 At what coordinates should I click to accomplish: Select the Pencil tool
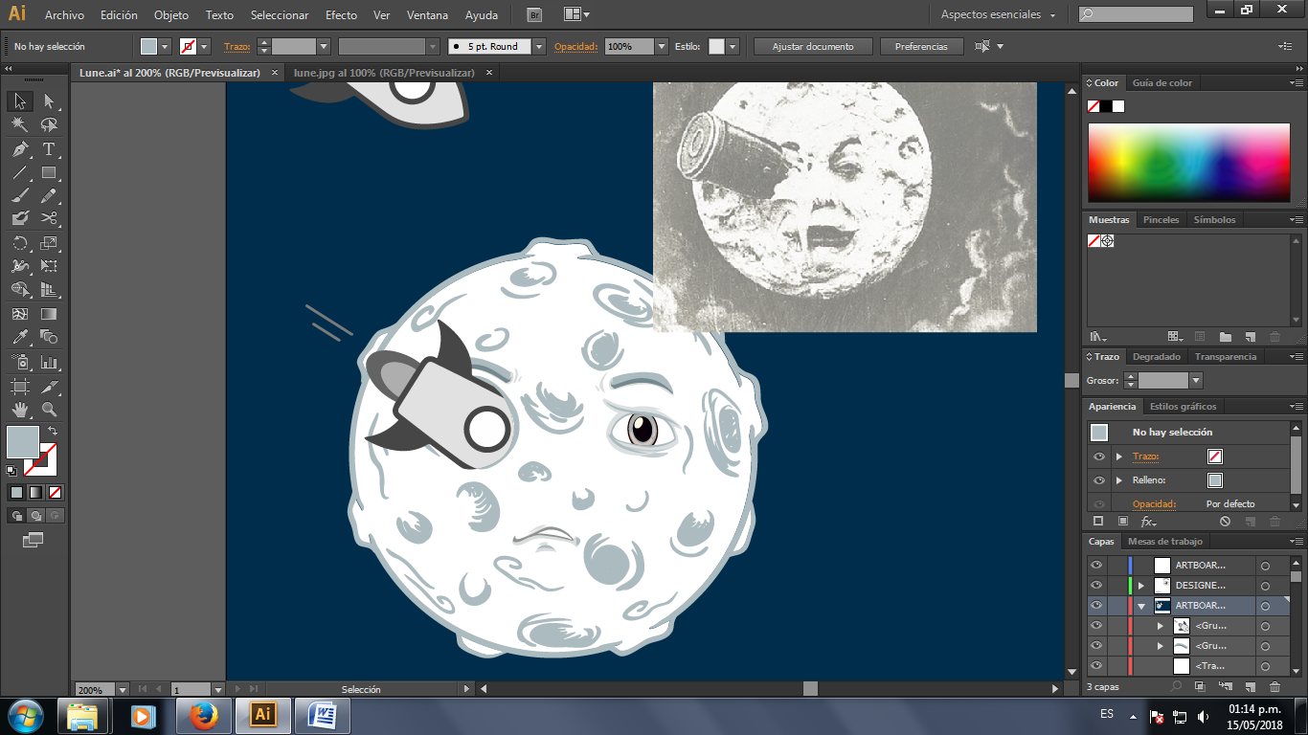49,196
